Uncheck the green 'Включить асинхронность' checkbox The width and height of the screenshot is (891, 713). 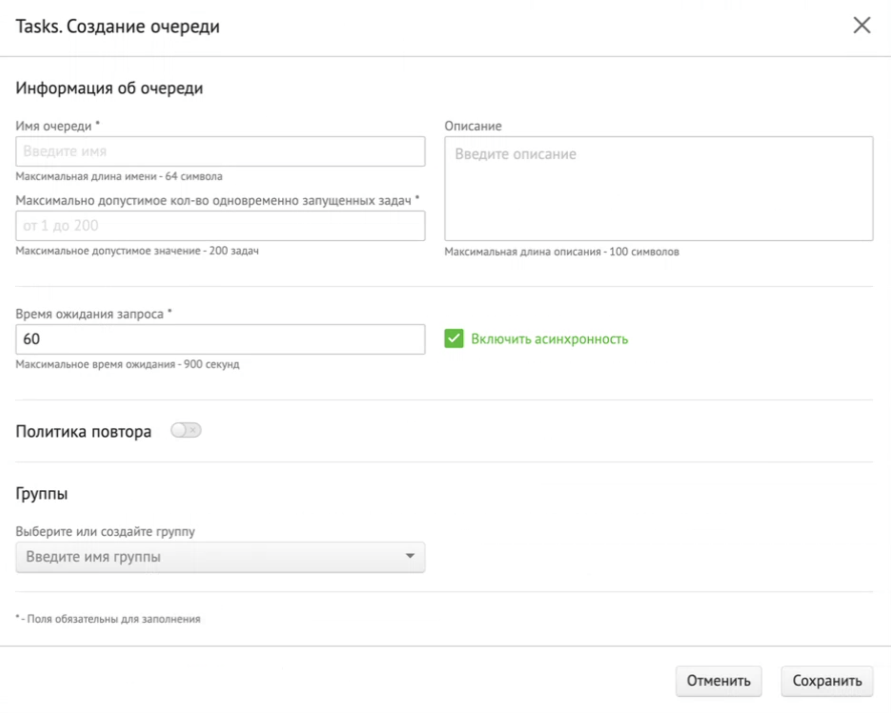tap(454, 339)
